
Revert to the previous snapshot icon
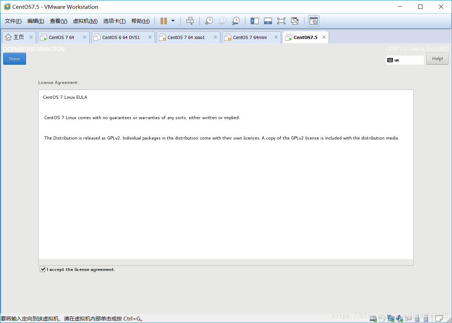(x=222, y=21)
